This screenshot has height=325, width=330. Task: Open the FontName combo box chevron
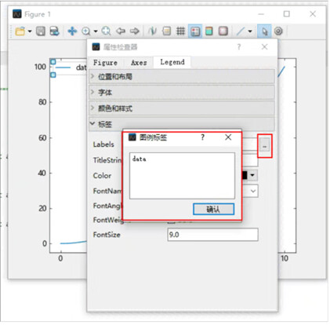(x=253, y=191)
